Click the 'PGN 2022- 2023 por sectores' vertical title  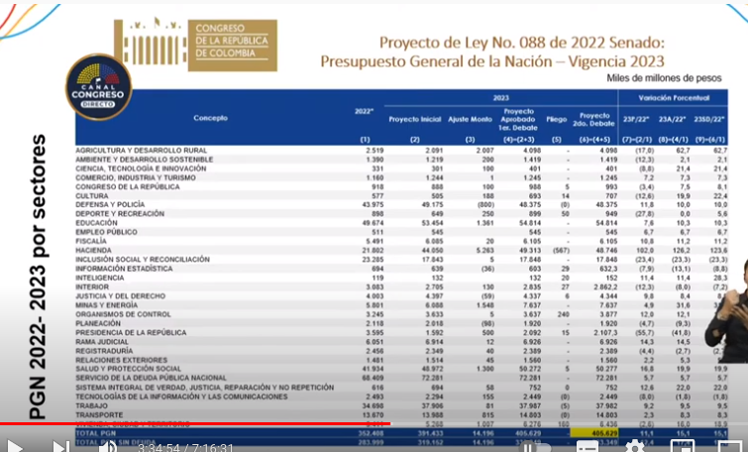(38, 277)
